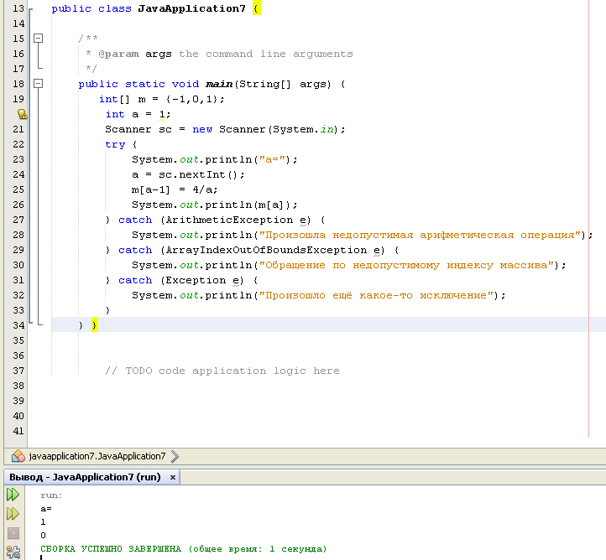Click the output value 0 in the console
The width and height of the screenshot is (606, 560).
(x=43, y=536)
